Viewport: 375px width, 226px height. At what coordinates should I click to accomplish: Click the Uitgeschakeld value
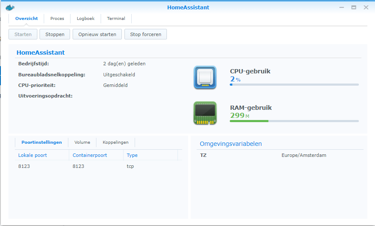click(x=119, y=75)
